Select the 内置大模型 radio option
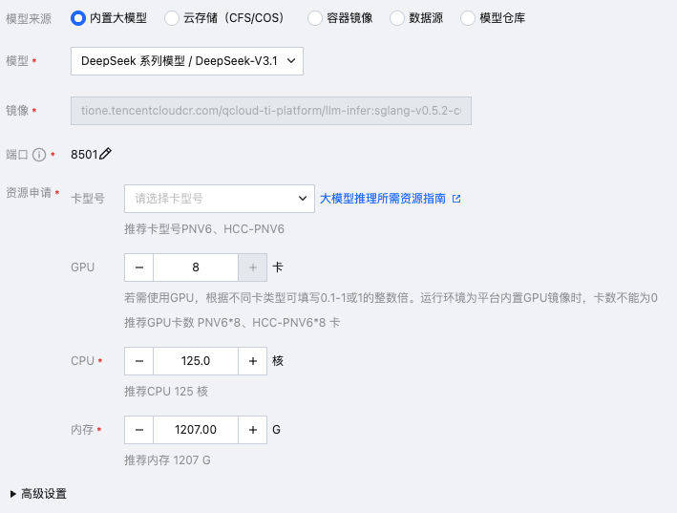The image size is (677, 513). [77, 18]
